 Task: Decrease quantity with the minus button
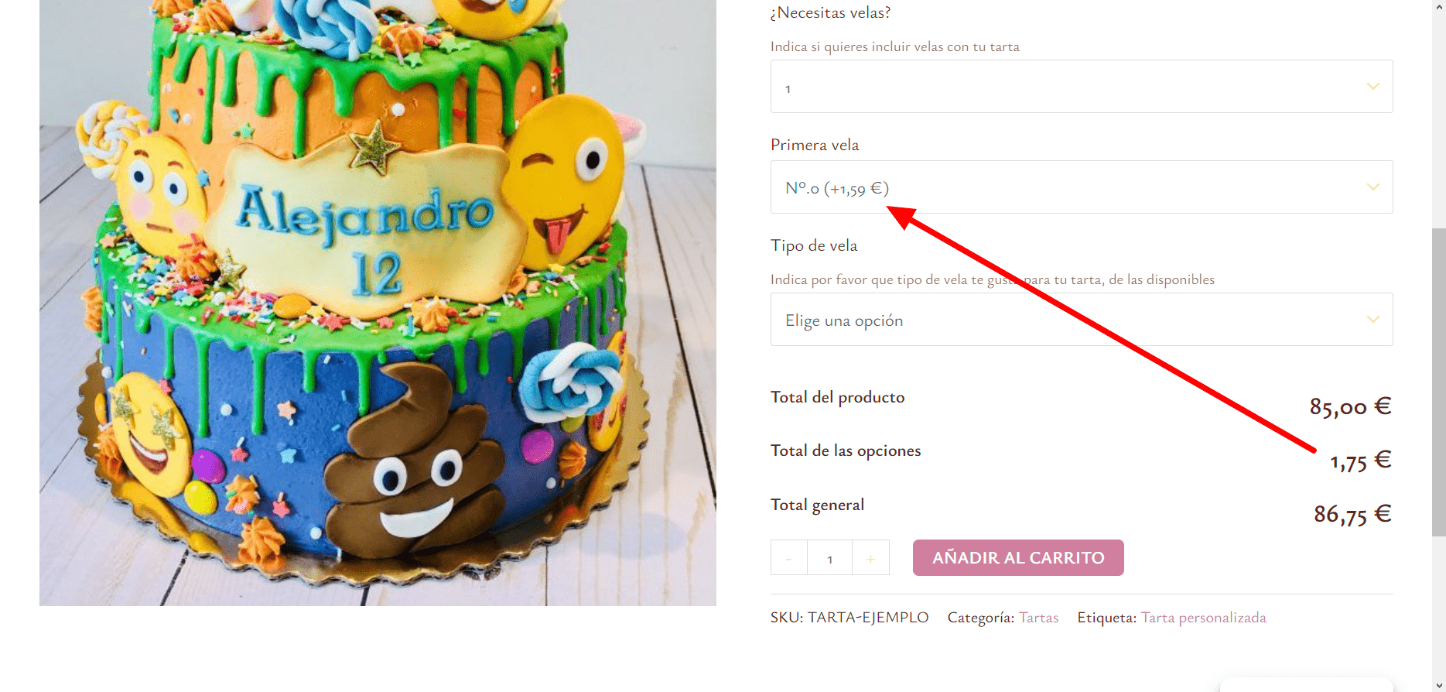coord(789,558)
